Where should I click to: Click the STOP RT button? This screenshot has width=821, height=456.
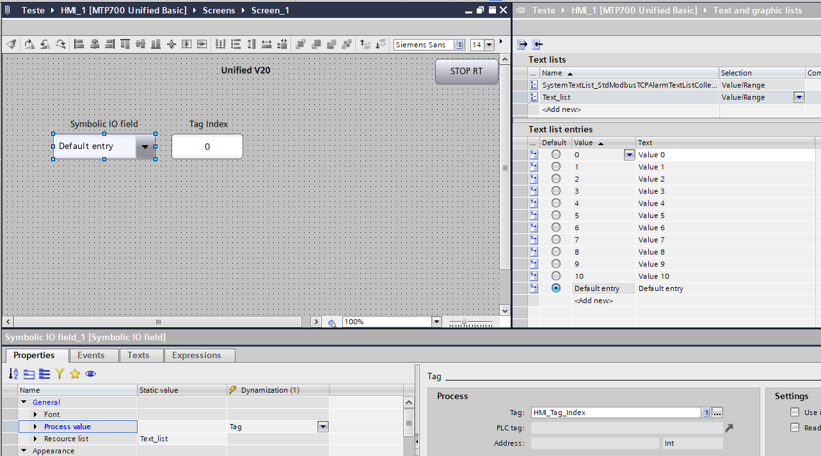(x=466, y=71)
